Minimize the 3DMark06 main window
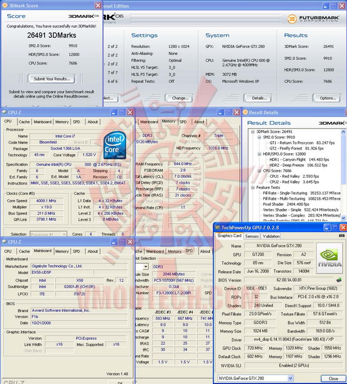The image size is (347, 384). coord(326,6)
